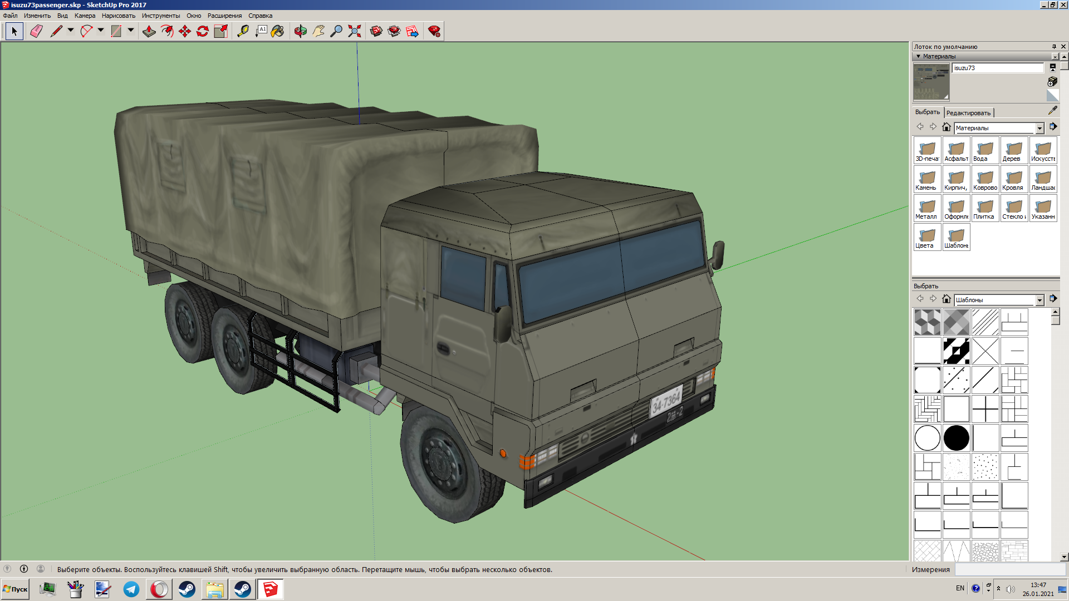Select the Paint Bucket tool
The width and height of the screenshot is (1069, 601).
277,31
